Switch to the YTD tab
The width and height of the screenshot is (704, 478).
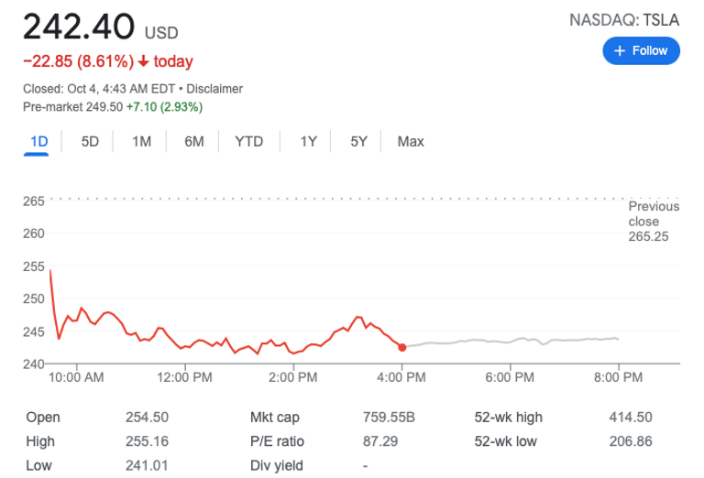248,141
